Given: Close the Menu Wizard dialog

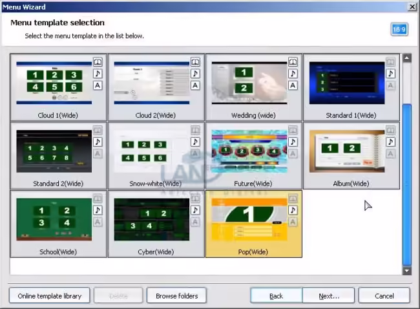Looking at the screenshot, I should click(x=412, y=6).
